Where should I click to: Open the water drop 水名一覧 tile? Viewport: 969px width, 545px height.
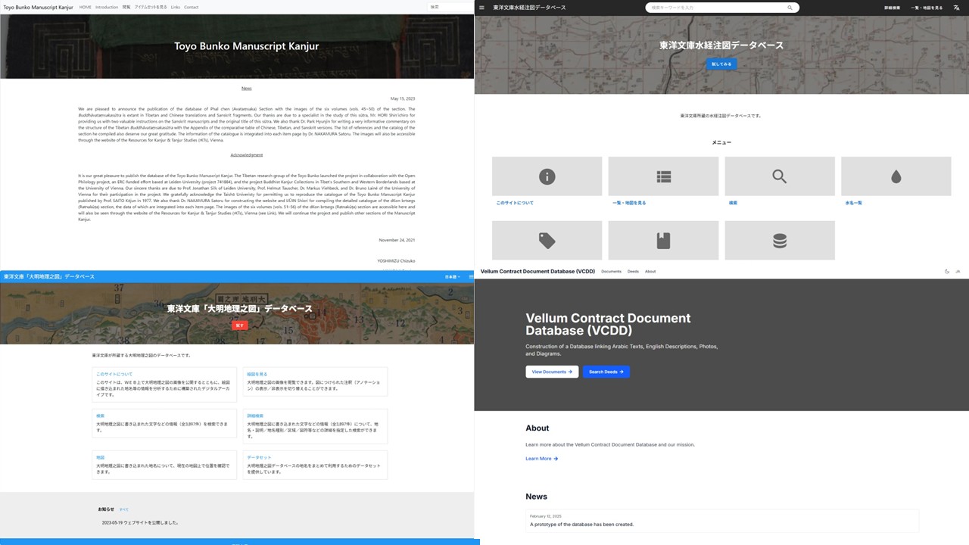pyautogui.click(x=896, y=176)
